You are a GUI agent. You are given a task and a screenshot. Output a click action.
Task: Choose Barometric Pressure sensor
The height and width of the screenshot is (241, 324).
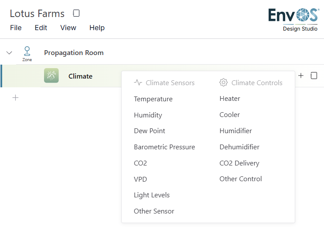pyautogui.click(x=164, y=147)
